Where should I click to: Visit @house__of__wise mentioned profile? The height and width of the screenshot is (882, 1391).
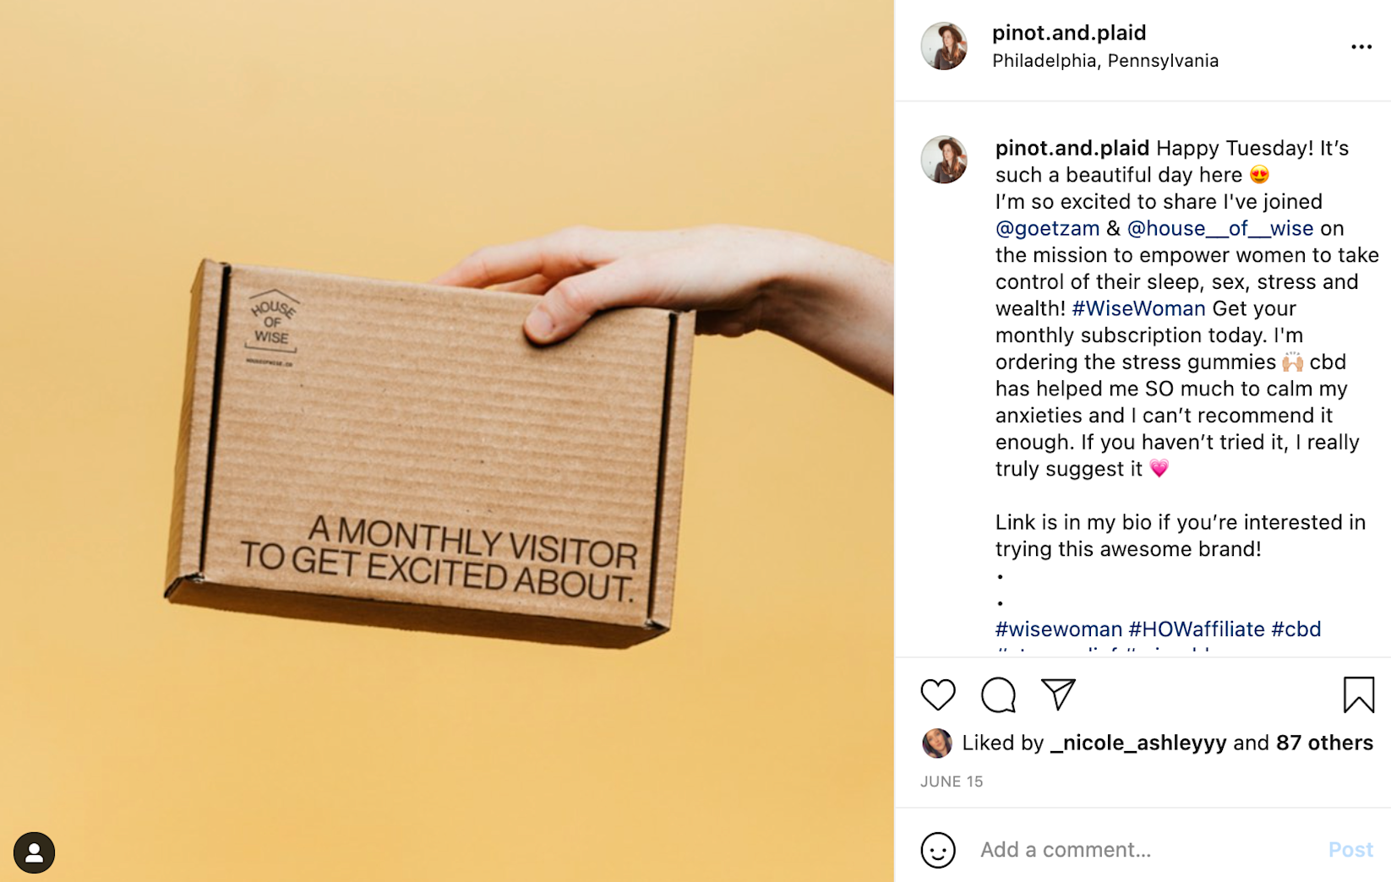[x=1219, y=228]
